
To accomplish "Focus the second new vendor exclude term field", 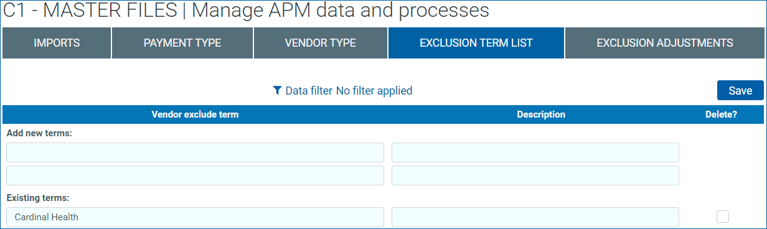I will point(195,175).
